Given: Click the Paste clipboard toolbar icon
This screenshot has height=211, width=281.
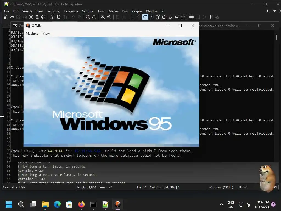Looking at the screenshot, I should point(65,17).
